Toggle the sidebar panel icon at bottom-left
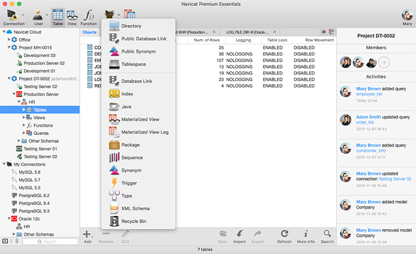416x254 pixels. (5, 241)
